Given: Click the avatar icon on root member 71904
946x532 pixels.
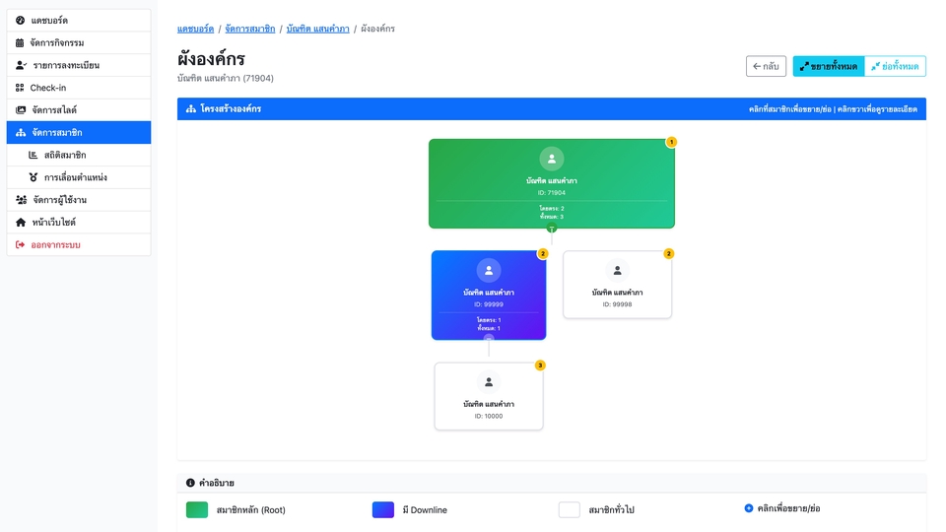Looking at the screenshot, I should click(x=552, y=159).
